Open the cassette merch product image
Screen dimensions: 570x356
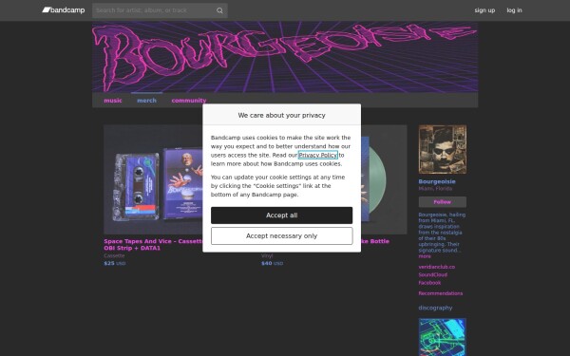tap(153, 179)
